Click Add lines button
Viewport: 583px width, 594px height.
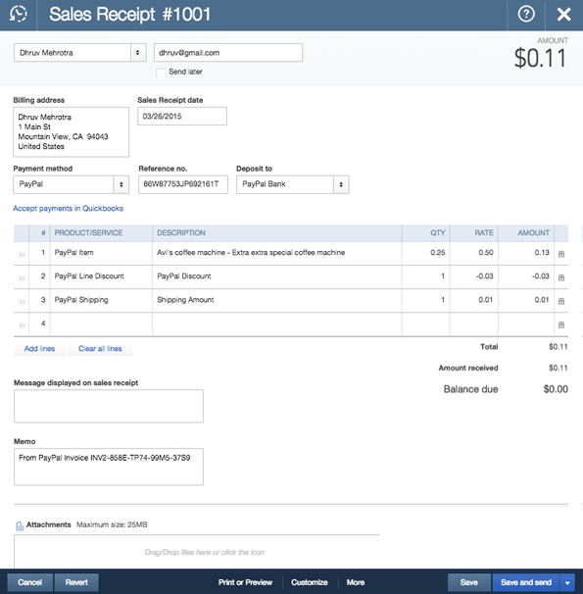pyautogui.click(x=39, y=349)
